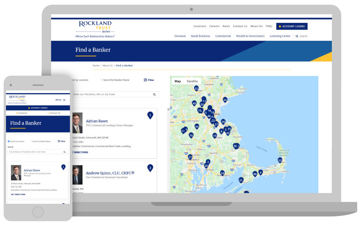Tap the Rockland Trust logo on the phone
The width and height of the screenshot is (360, 225).
pyautogui.click(x=17, y=100)
